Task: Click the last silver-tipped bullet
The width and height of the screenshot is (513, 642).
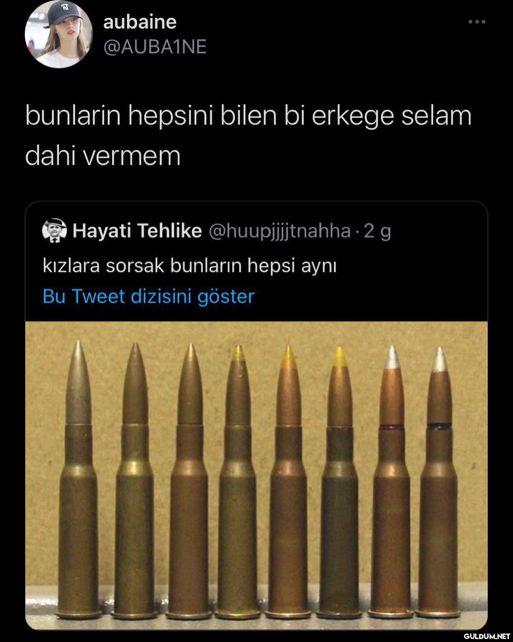Action: (x=439, y=482)
